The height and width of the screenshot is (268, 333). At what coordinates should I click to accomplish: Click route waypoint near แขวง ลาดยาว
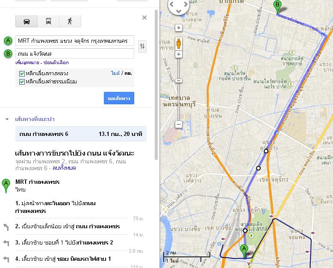point(266,151)
